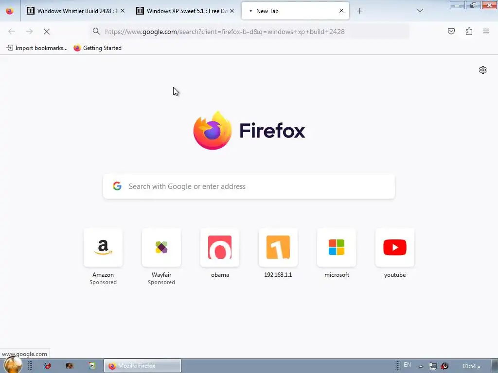The height and width of the screenshot is (373, 498).
Task: Open the Save to Pocket button
Action: pos(451,32)
